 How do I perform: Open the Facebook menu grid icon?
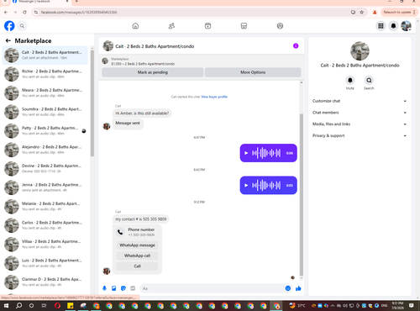381,26
